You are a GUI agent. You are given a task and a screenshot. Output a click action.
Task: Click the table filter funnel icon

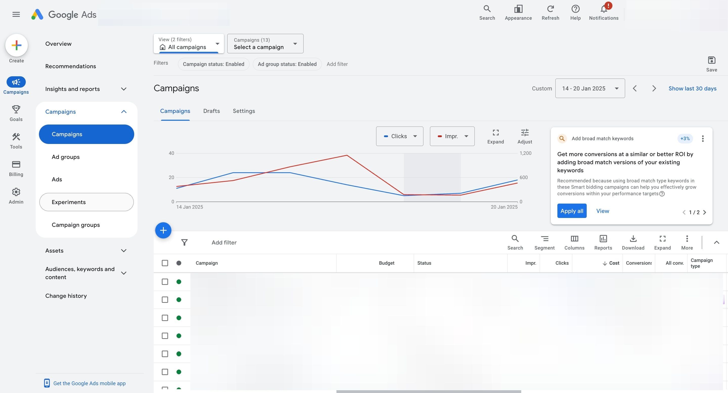point(184,242)
